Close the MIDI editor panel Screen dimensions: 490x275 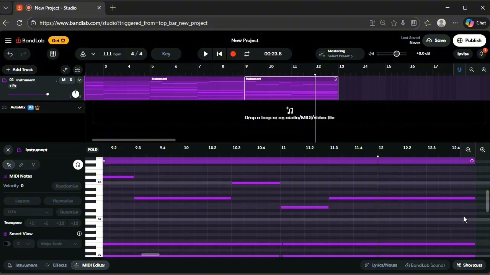[x=8, y=150]
